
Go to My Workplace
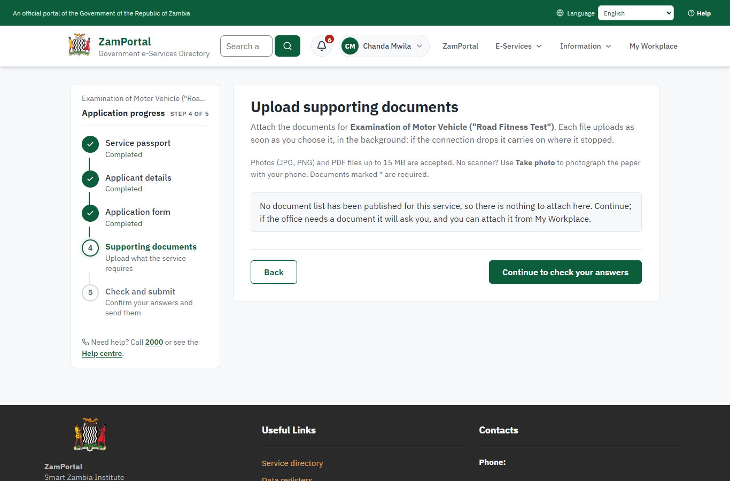(654, 46)
